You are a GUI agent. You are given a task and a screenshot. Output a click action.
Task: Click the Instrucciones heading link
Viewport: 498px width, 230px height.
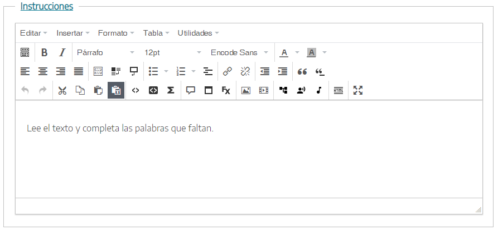47,6
